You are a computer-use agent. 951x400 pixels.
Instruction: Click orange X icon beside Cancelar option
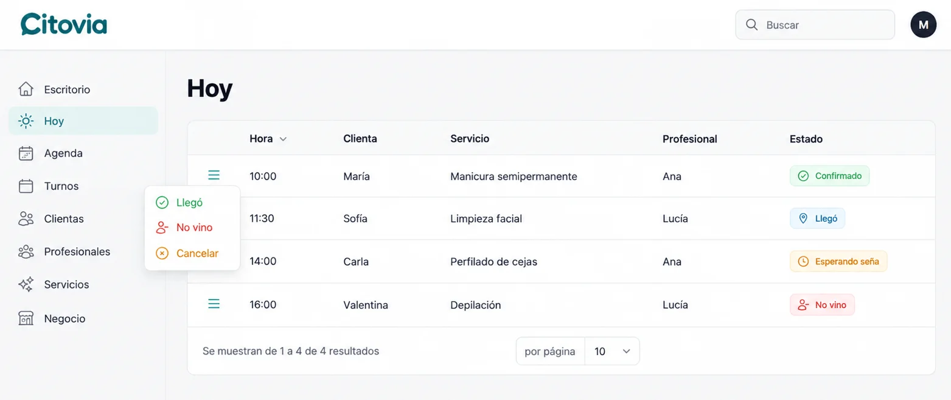[162, 253]
